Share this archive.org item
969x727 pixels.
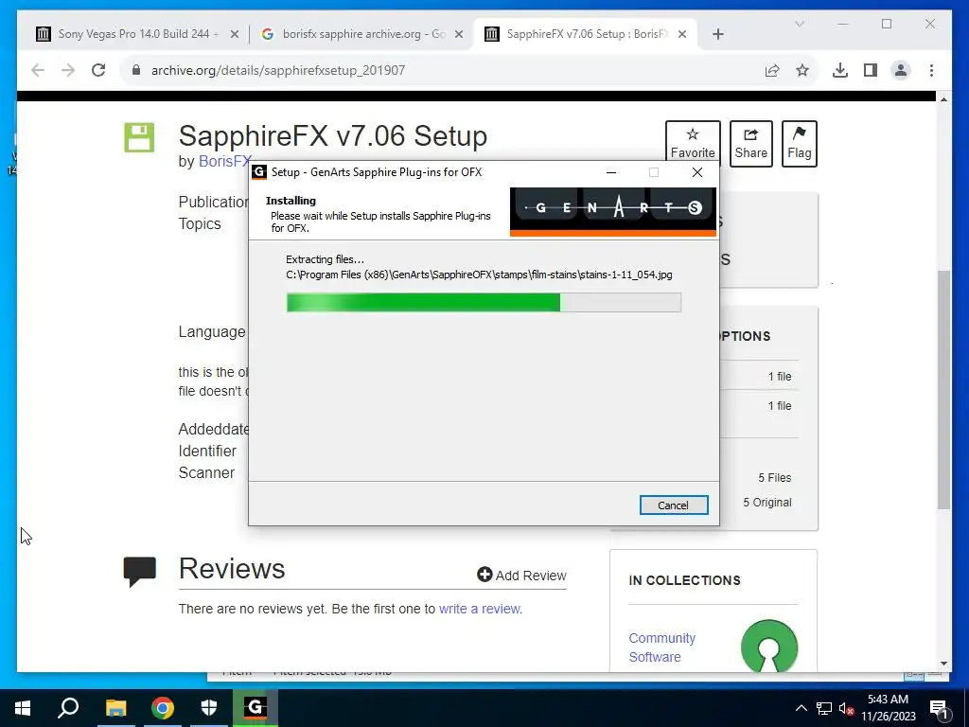coord(750,144)
